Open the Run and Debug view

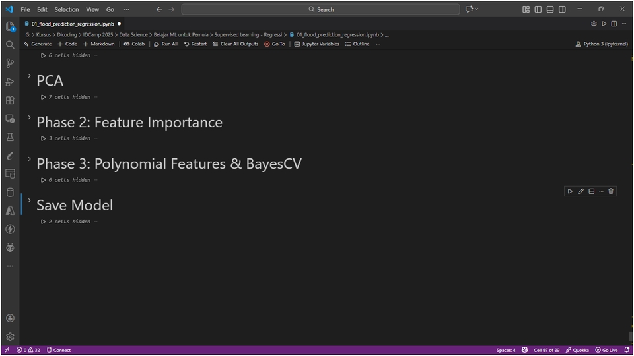click(10, 82)
